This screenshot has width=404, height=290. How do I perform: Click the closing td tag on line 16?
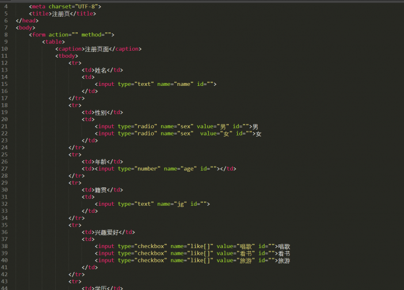tap(90, 91)
